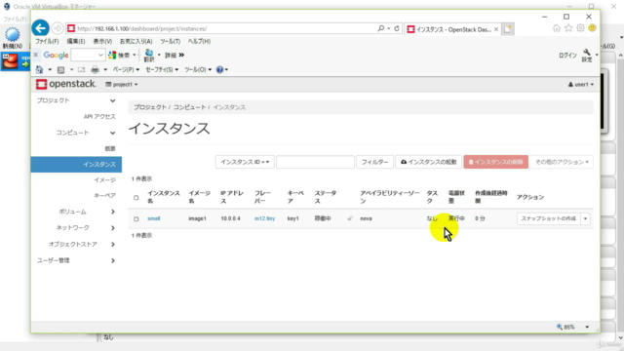624x351 pixels.
Task: Click the command bar feeds icon
Action: (60, 69)
